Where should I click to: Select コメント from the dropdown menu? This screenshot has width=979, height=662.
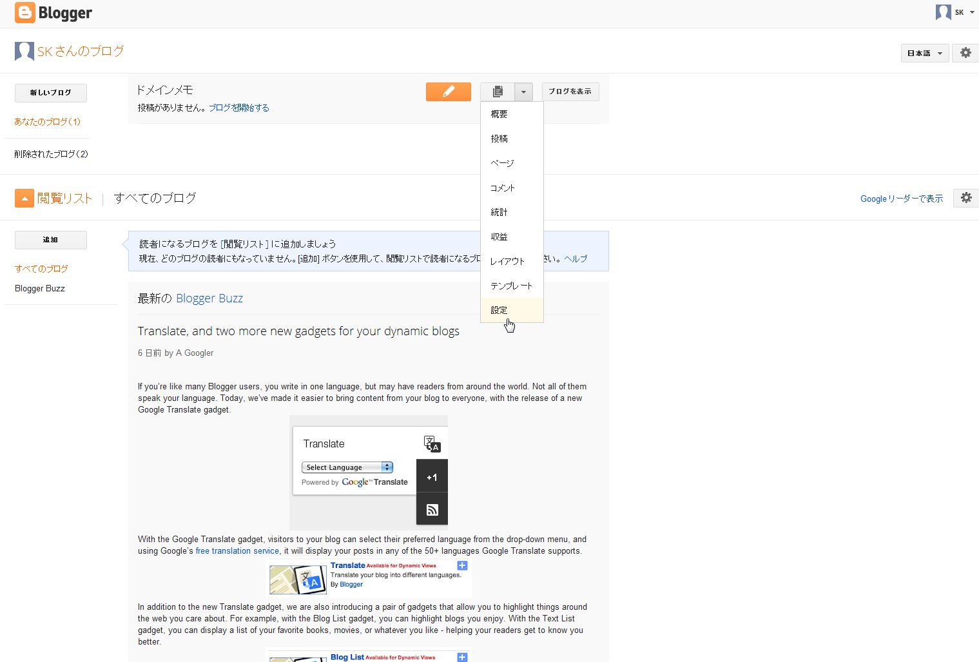[x=512, y=188]
